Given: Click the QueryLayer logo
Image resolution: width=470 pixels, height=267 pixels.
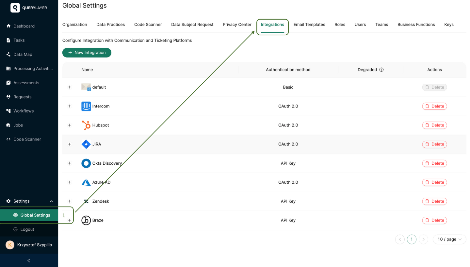Looking at the screenshot, I should [15, 8].
